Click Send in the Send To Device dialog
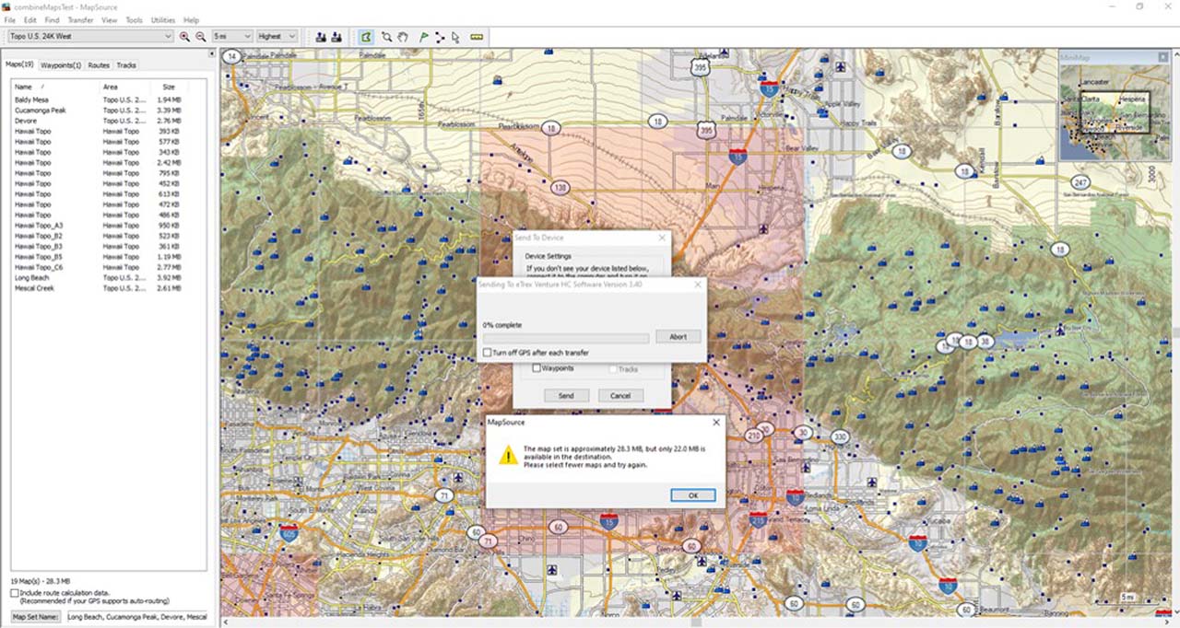The image size is (1180, 628). coord(566,396)
